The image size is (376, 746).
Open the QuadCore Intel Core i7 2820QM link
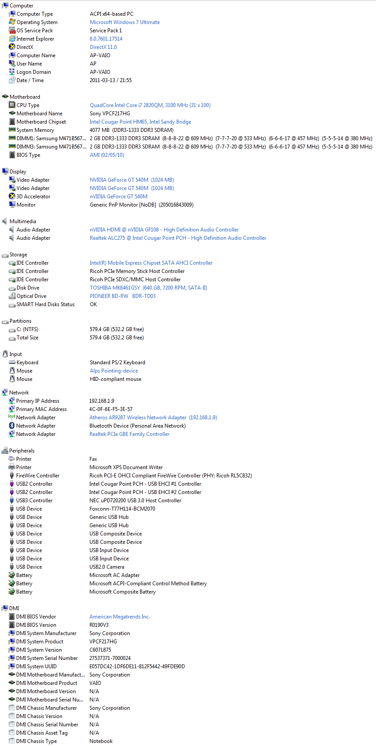(x=150, y=105)
